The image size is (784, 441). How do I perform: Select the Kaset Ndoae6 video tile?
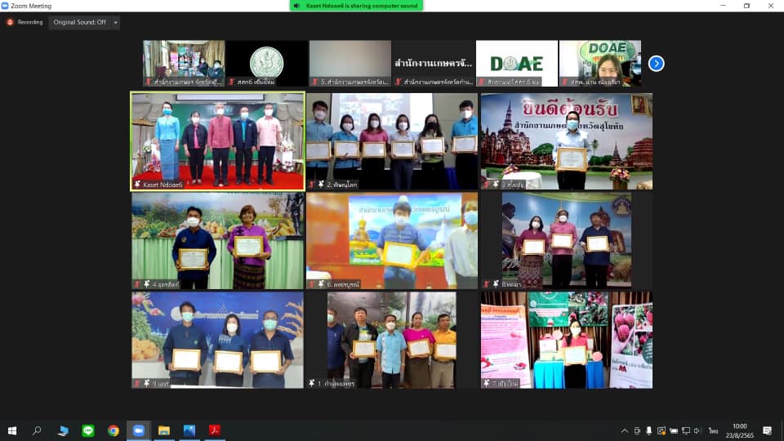click(217, 141)
